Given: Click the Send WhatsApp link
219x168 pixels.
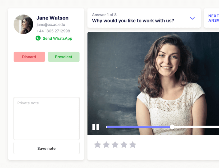Looking at the screenshot, I should 57,38.
